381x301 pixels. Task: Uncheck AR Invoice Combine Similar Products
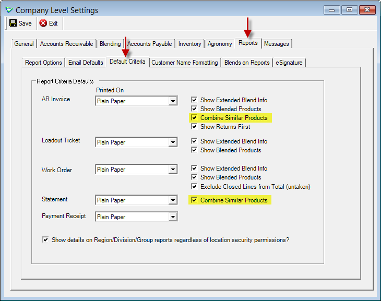point(194,117)
